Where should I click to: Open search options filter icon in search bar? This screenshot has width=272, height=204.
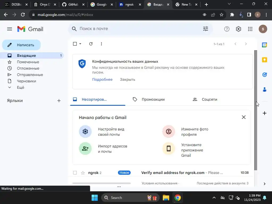coord(206,29)
